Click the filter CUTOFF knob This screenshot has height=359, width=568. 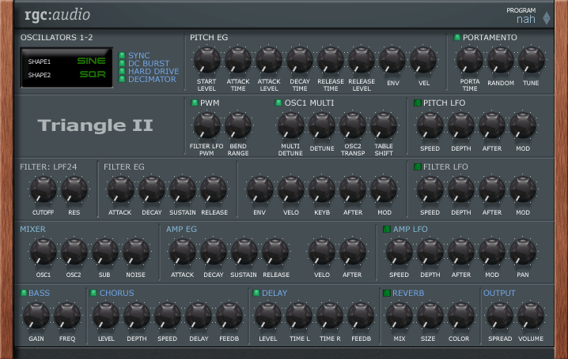(43, 189)
